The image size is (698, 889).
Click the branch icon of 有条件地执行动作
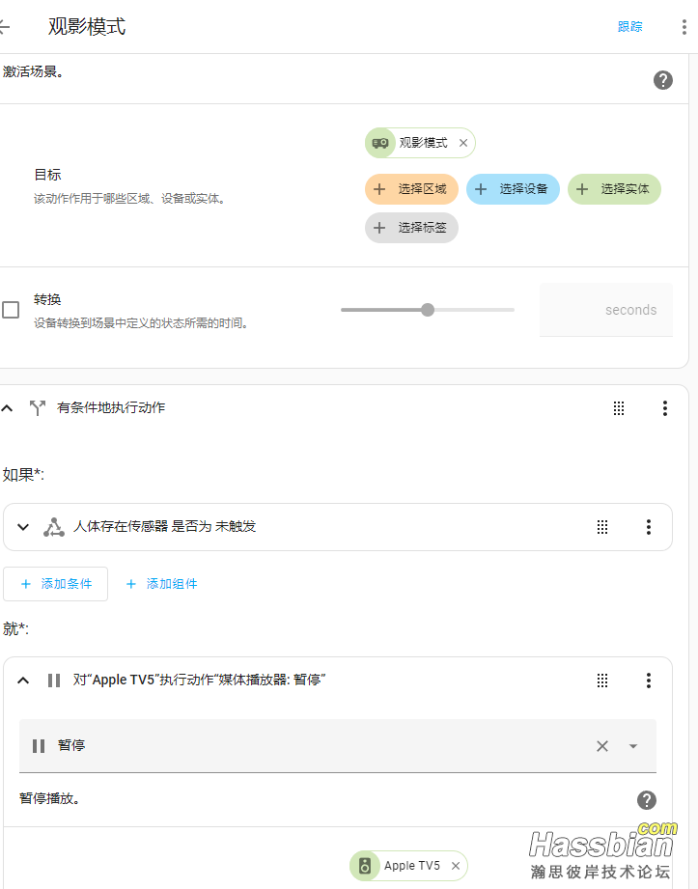[x=38, y=407]
